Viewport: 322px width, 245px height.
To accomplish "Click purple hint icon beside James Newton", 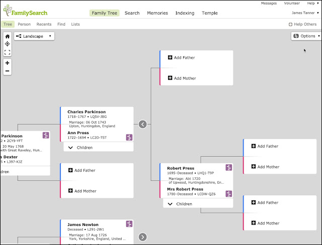I will 129,224.
